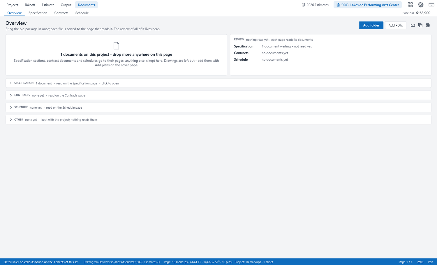Image resolution: width=437 pixels, height=265 pixels.
Task: Expand the CONTRACTS section chevron
Action: coord(11,96)
